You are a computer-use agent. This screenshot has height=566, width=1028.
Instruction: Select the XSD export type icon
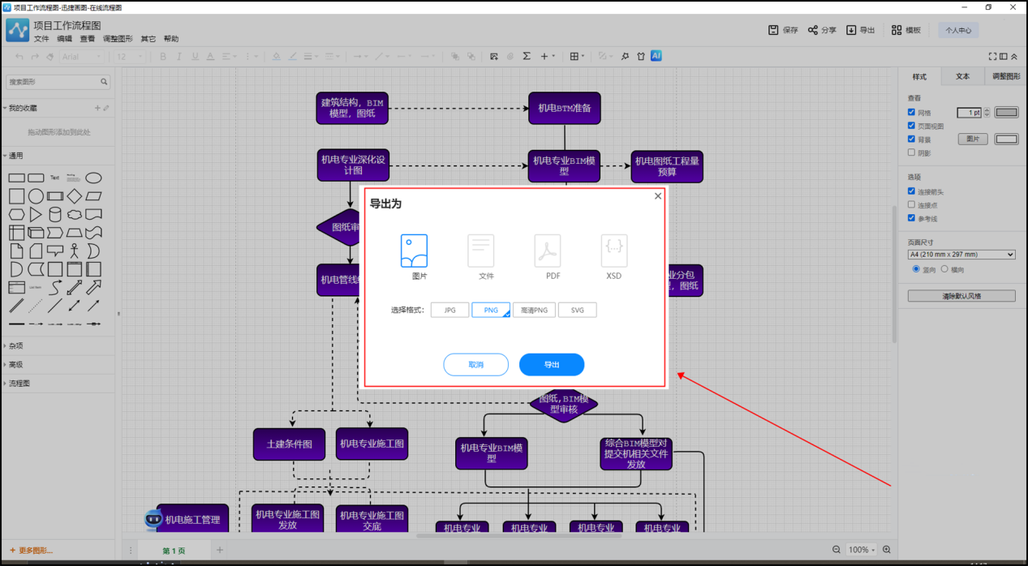click(x=614, y=251)
